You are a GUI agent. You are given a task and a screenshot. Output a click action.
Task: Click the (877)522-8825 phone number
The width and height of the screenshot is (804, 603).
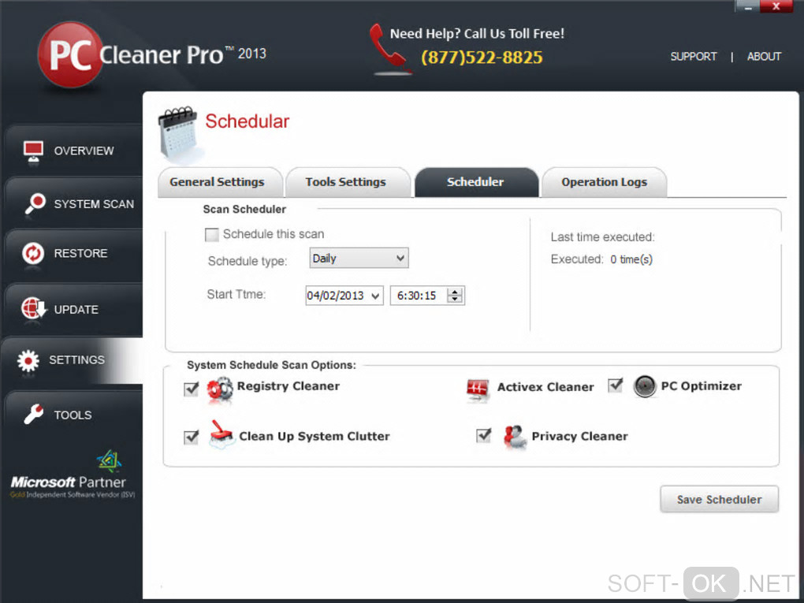[x=482, y=57]
